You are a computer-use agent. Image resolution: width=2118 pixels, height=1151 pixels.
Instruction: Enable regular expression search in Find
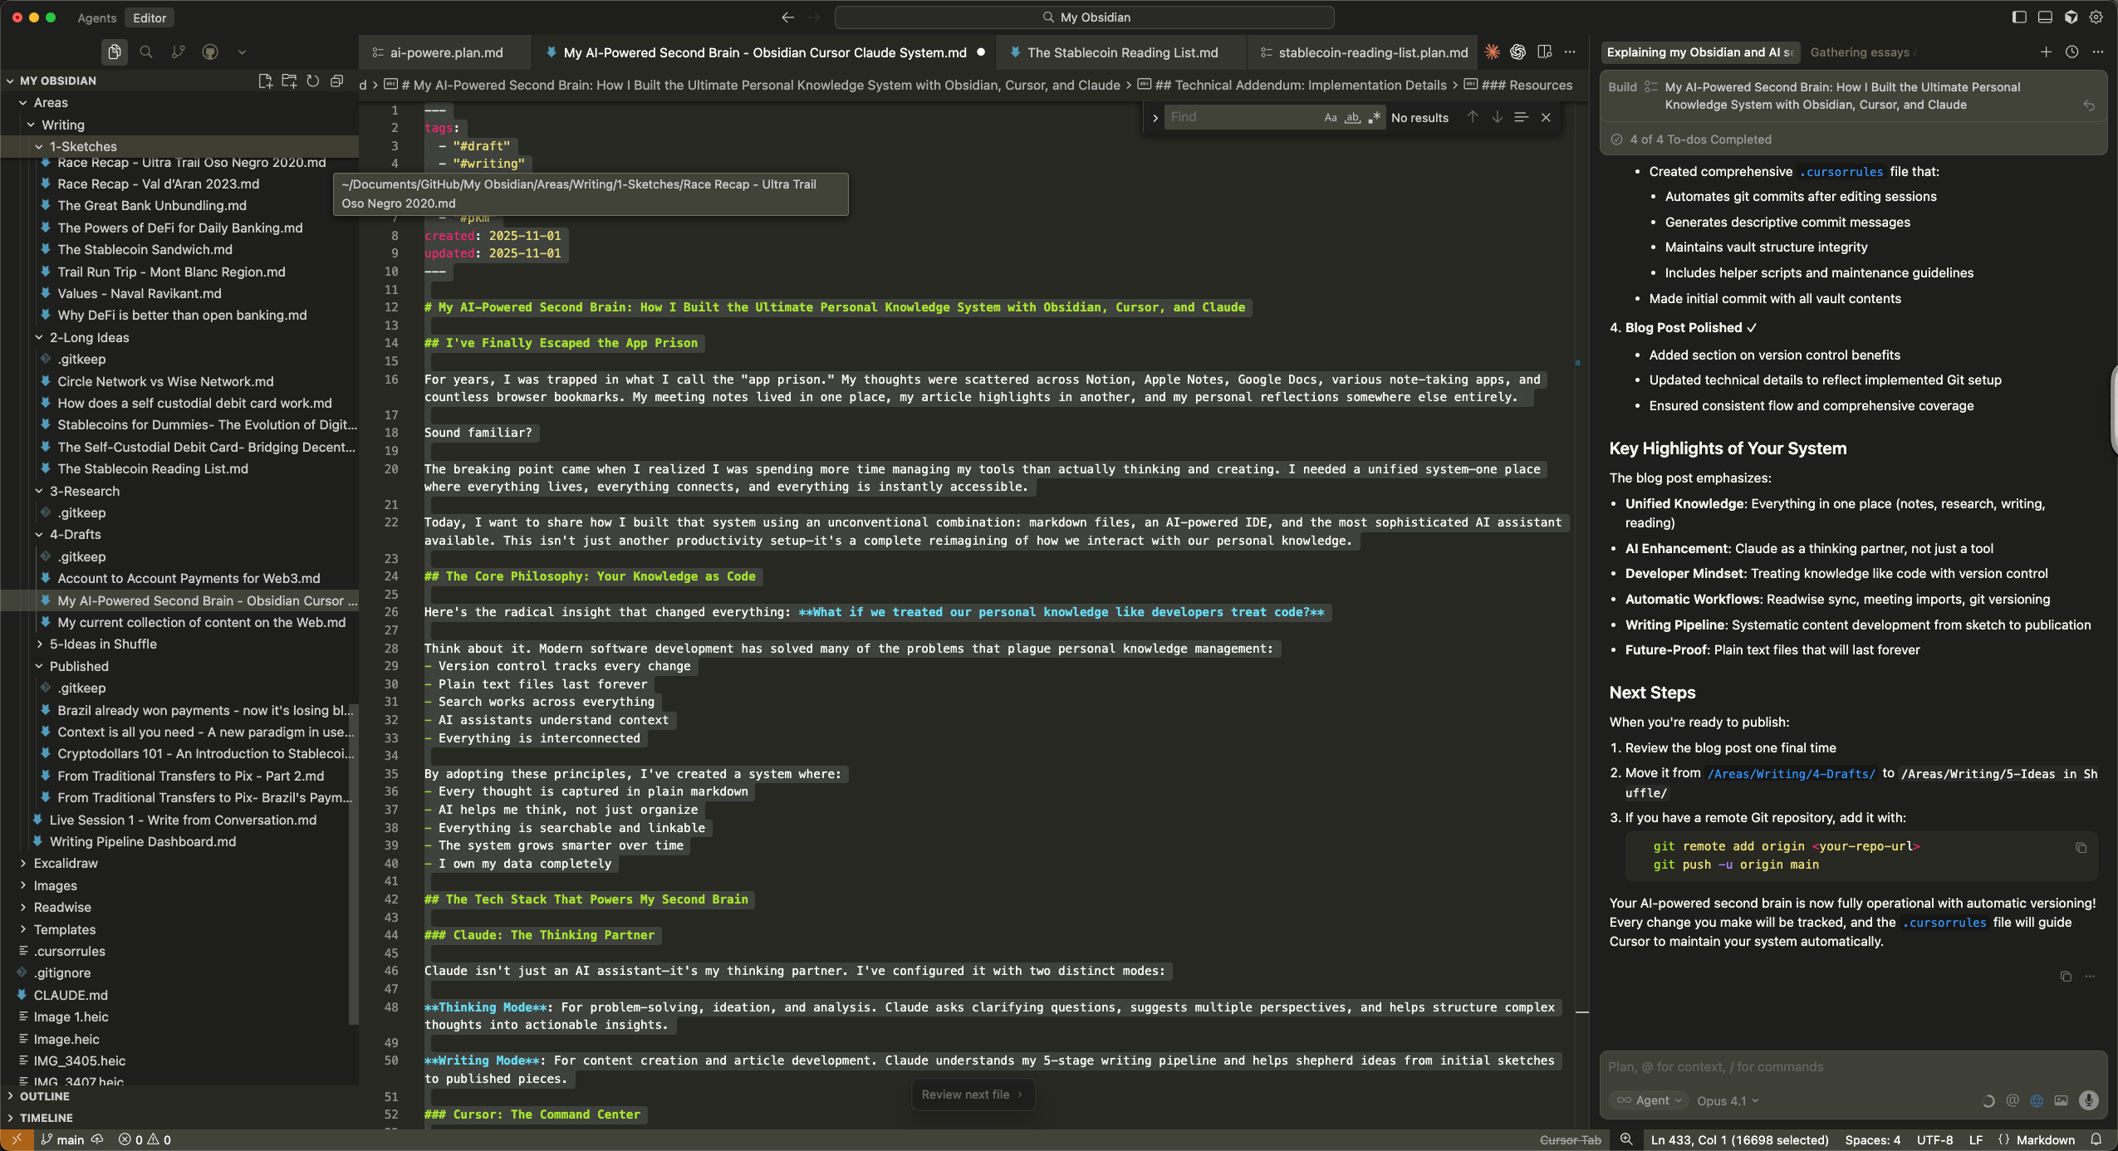(1374, 117)
